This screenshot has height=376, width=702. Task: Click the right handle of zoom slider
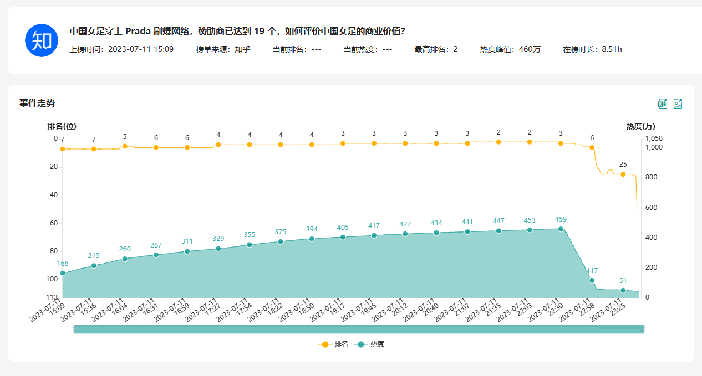pyautogui.click(x=644, y=329)
